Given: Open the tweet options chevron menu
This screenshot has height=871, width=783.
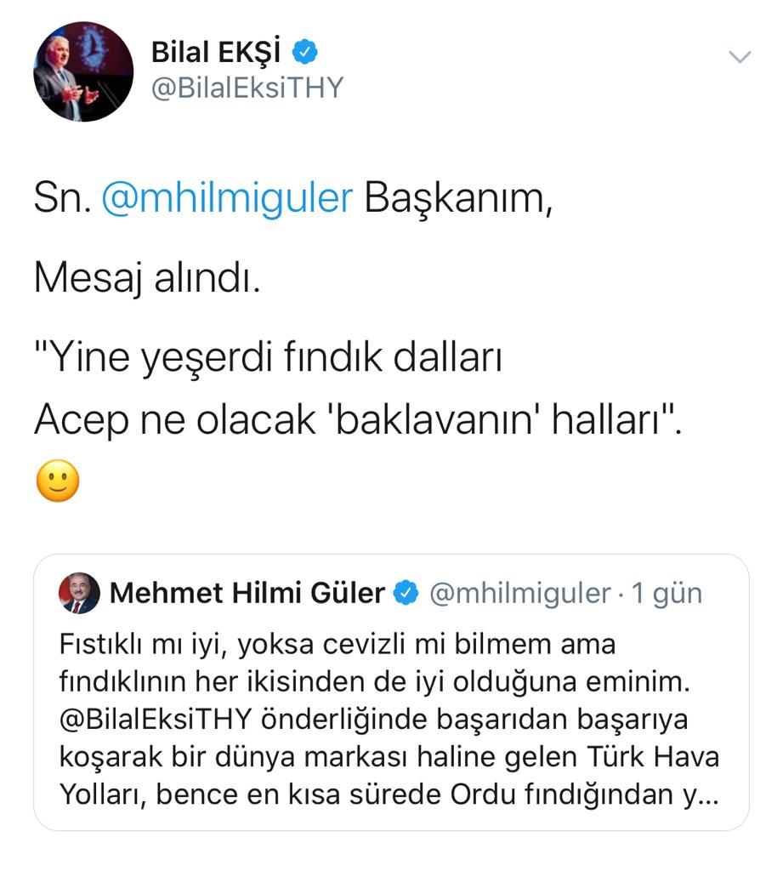Looking at the screenshot, I should tap(740, 58).
